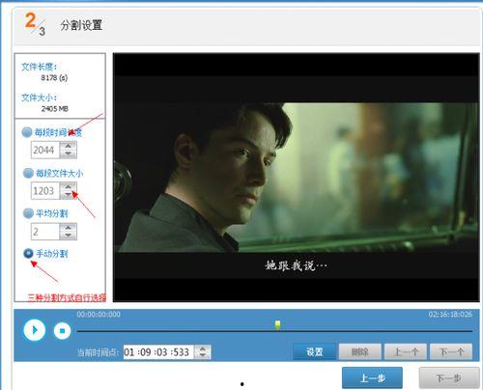Click the video preview frame

coord(296,178)
